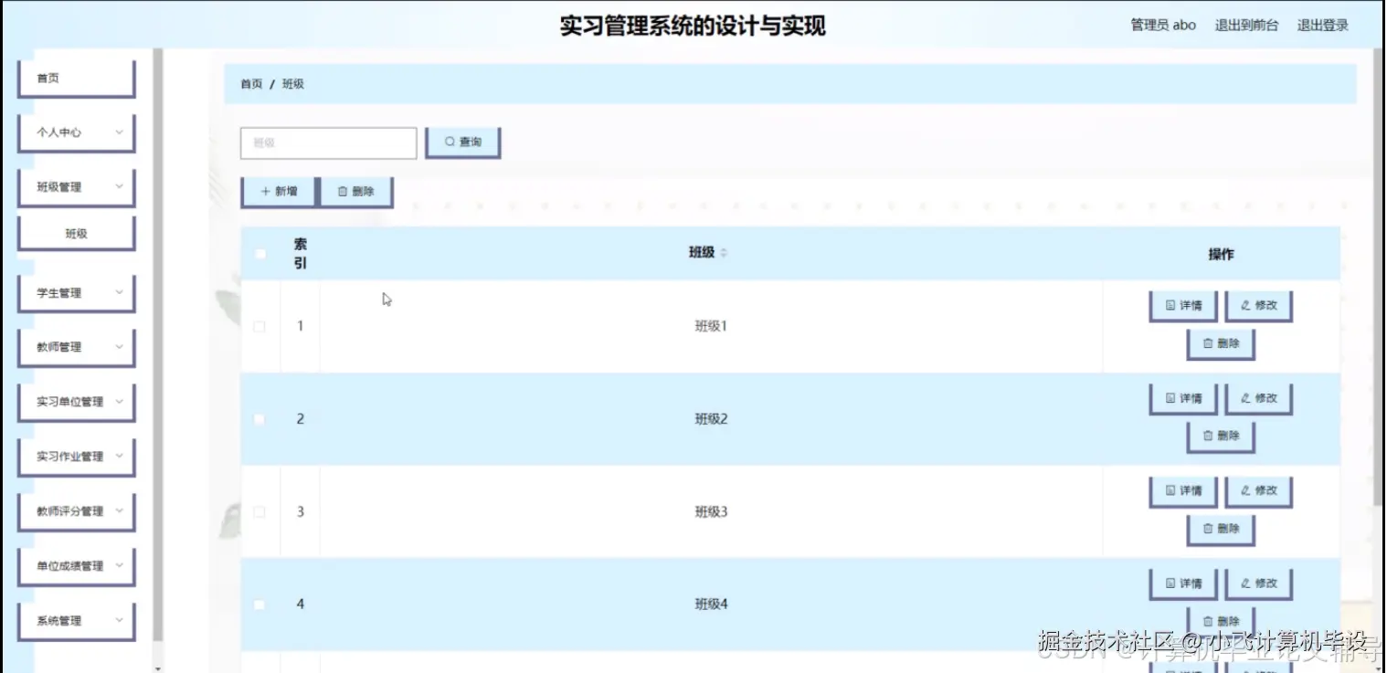Open the 教师管理 sidebar menu
The image size is (1387, 673).
pos(77,347)
